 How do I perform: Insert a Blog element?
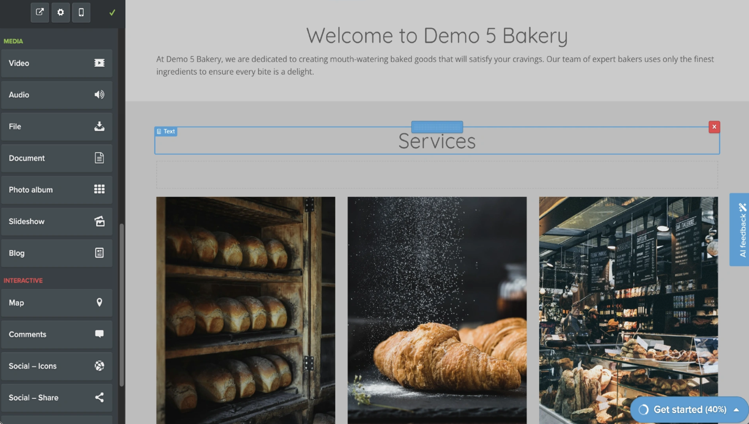(56, 253)
